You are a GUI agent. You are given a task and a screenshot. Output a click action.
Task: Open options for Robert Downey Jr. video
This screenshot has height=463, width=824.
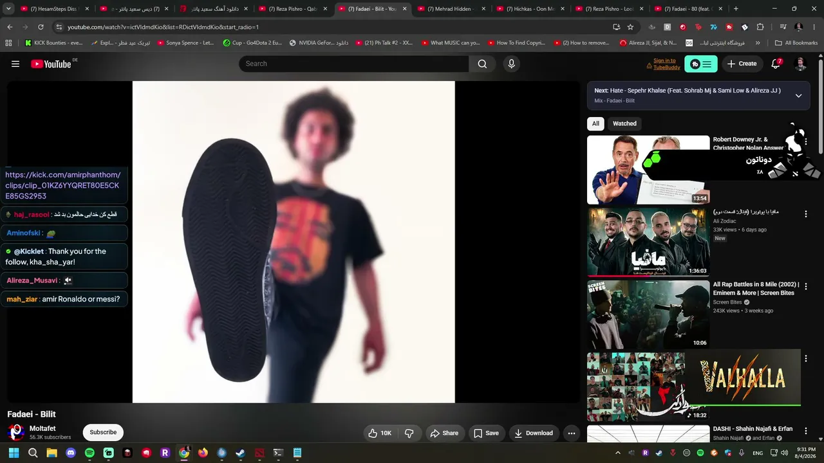pos(805,142)
